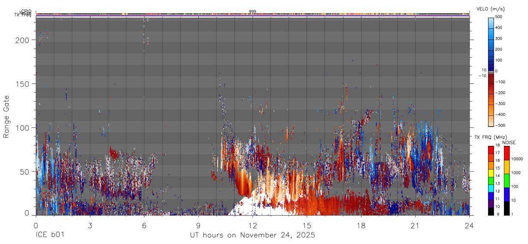The width and height of the screenshot is (528, 244).
Task: Click the "500" label on velocity scale
Action: point(499,17)
